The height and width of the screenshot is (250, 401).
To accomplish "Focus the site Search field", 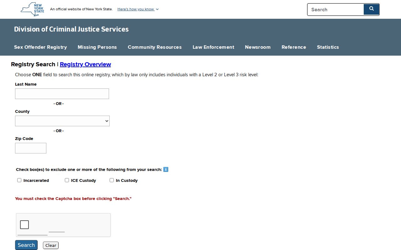I will tap(336, 9).
